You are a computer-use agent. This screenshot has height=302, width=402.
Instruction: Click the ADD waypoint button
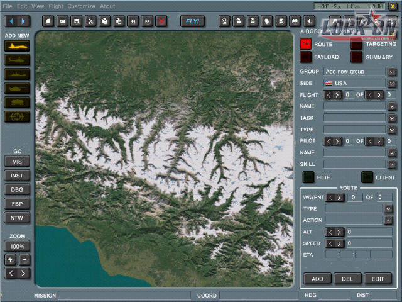(317, 279)
